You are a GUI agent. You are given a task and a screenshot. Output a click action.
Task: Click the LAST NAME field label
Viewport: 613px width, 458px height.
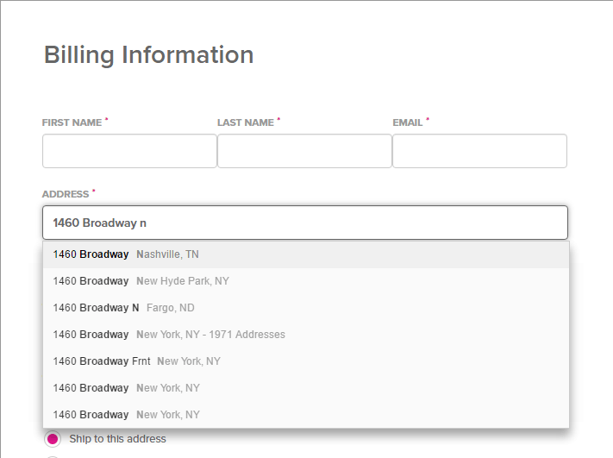tap(246, 122)
